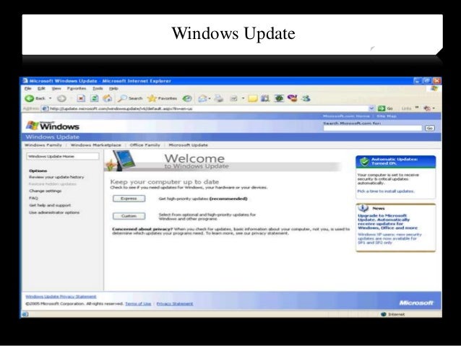The height and width of the screenshot is (346, 461).
Task: Click the greyed Forward arrow button
Action: [61, 98]
